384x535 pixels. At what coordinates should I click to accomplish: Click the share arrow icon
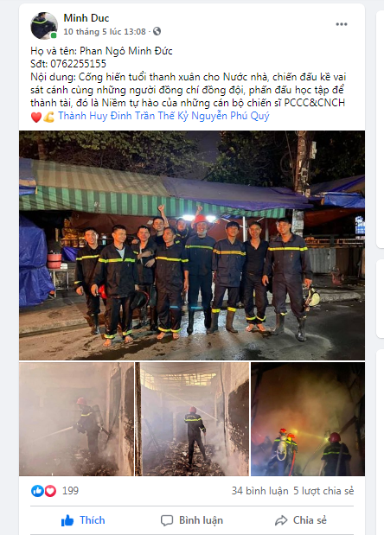click(281, 520)
